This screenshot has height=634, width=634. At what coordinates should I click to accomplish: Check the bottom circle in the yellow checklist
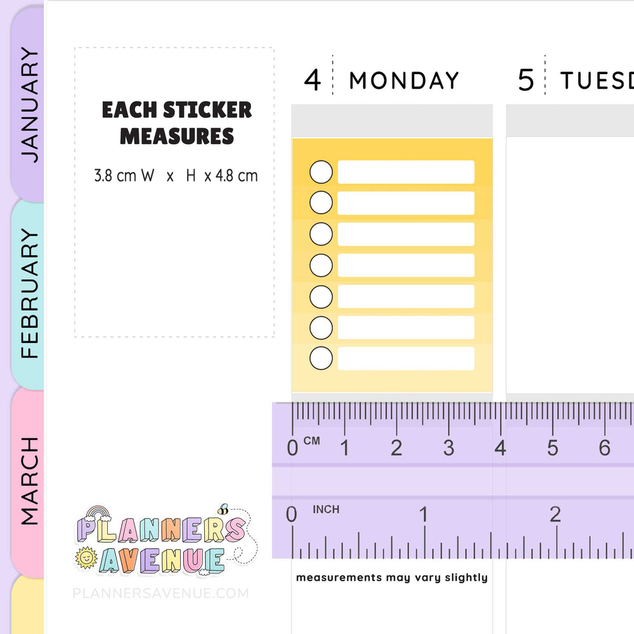[321, 358]
